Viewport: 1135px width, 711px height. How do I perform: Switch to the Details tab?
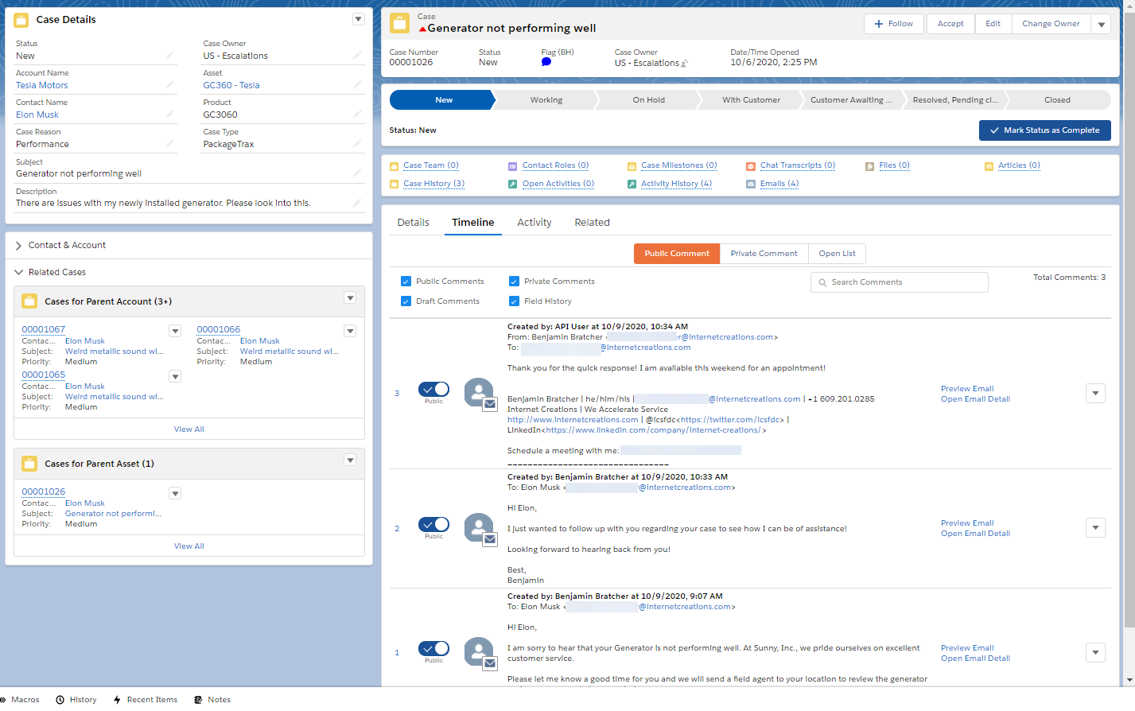click(x=414, y=223)
